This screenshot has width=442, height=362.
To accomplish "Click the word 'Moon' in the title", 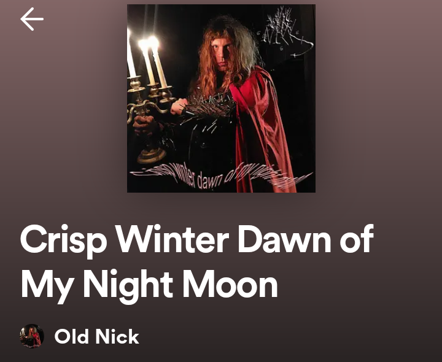I will pos(230,283).
